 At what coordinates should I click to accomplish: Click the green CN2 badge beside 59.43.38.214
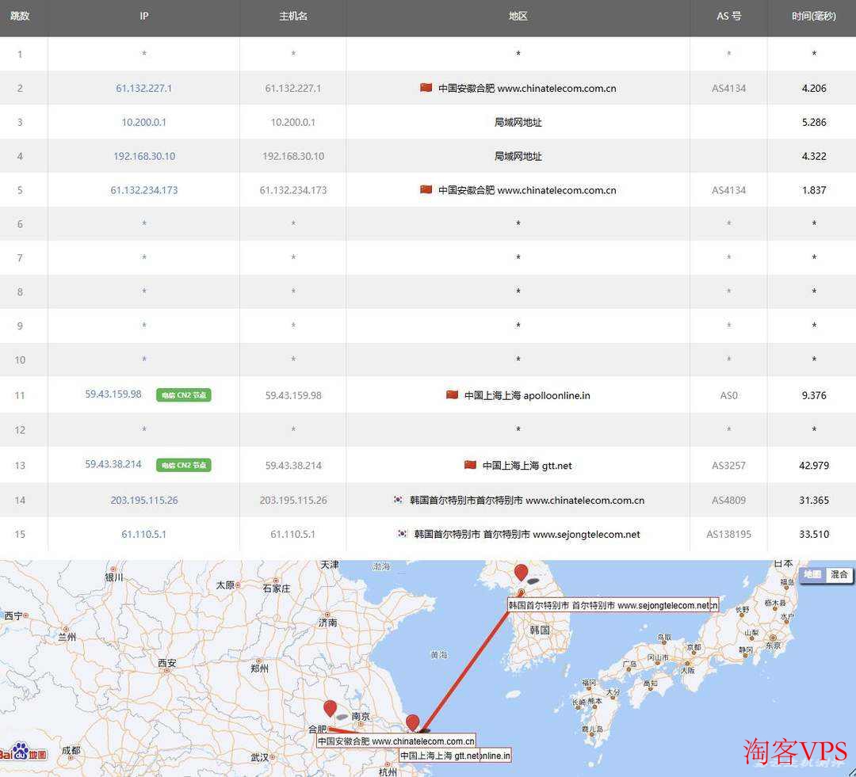[x=183, y=466]
